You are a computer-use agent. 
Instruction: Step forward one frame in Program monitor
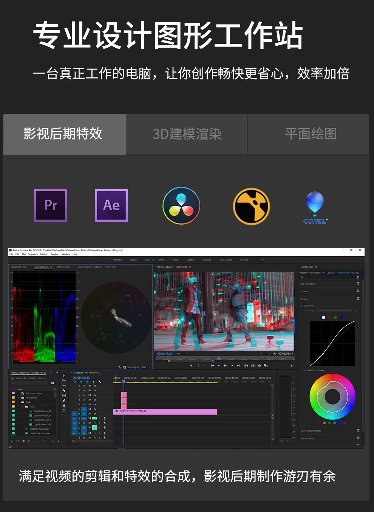pos(232,365)
